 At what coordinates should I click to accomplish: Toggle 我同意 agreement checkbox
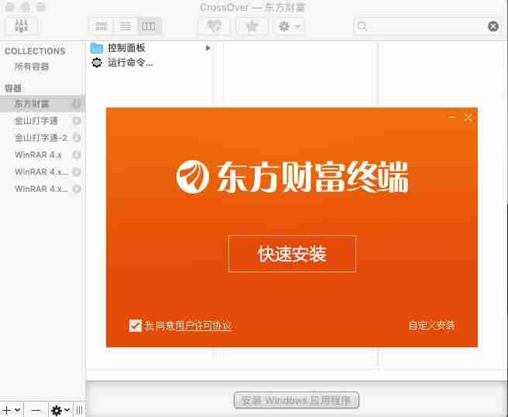[135, 326]
